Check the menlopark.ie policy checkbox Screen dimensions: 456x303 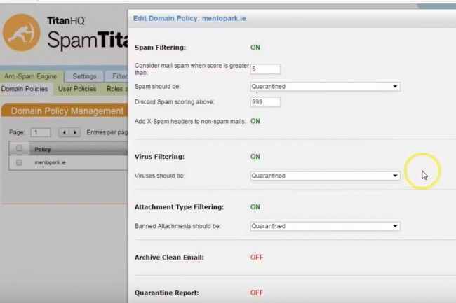[20, 162]
